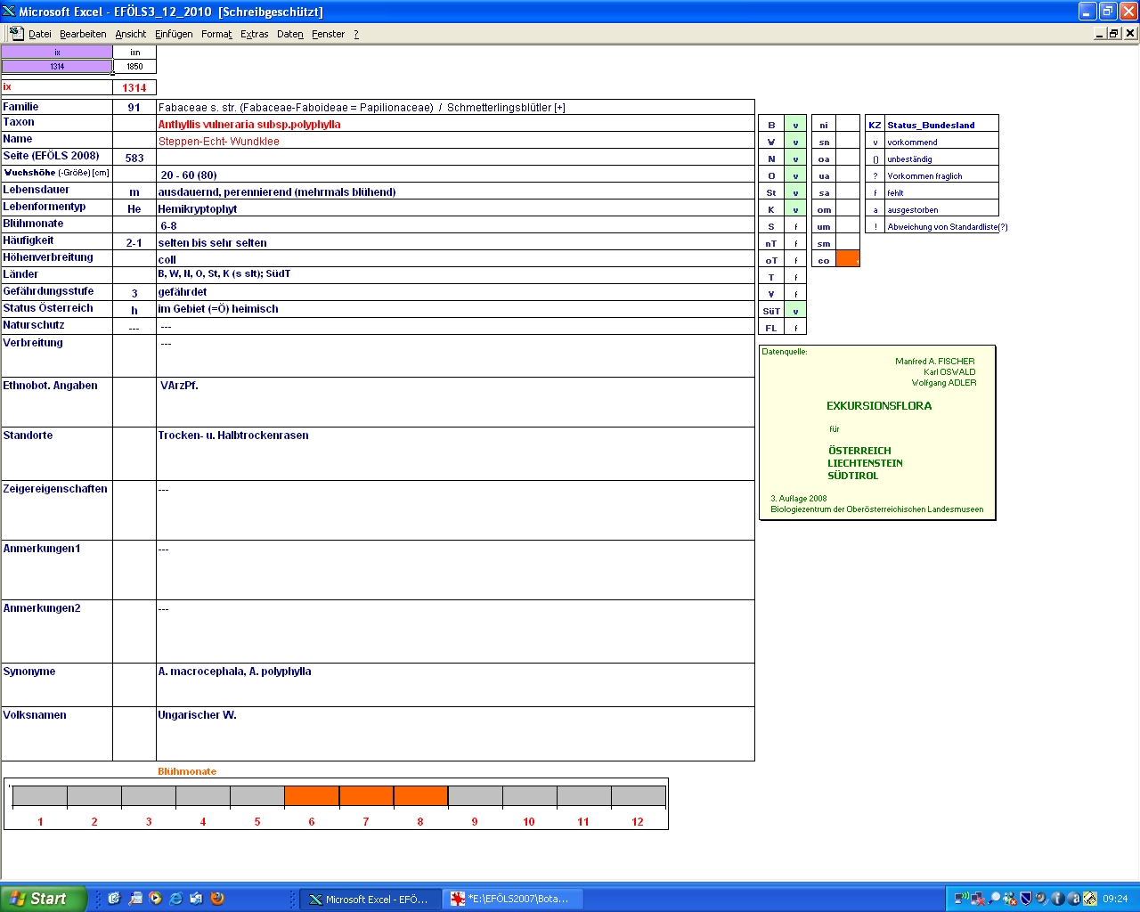Open the Messenger tray icon
Viewport: 1140px width, 912px height.
point(1010,899)
